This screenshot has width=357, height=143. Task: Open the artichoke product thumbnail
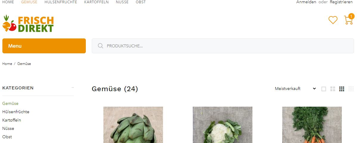point(133,125)
